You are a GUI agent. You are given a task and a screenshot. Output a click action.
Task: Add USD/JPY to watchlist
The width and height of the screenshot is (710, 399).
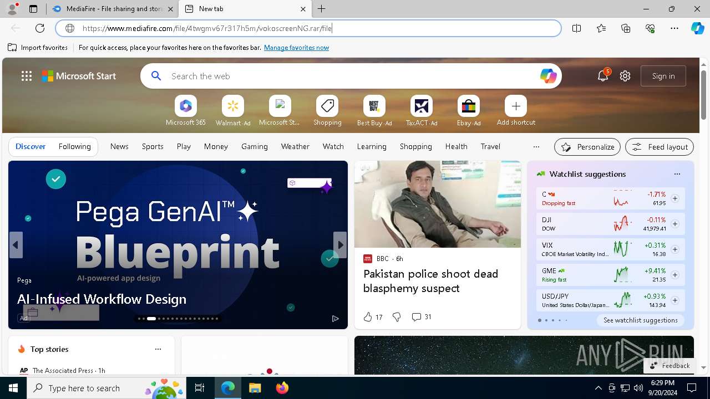(675, 300)
